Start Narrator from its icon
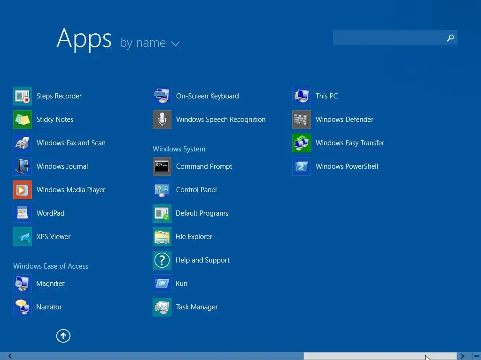Screen dimensions: 481x360 click(23, 307)
